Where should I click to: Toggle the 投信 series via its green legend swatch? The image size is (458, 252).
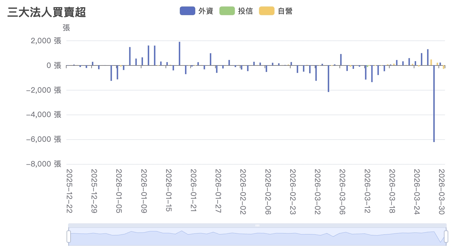pyautogui.click(x=227, y=11)
